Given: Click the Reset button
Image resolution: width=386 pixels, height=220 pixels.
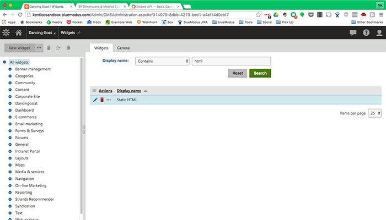Looking at the screenshot, I should [x=238, y=73].
